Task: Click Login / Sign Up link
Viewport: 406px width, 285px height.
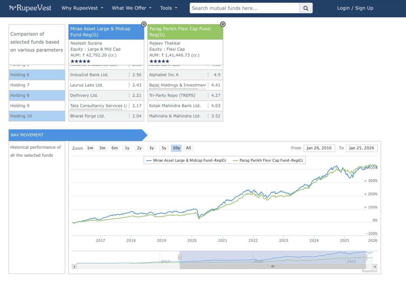Action: (355, 8)
